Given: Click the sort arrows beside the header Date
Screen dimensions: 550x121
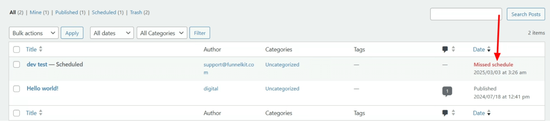Looking at the screenshot, I should [x=489, y=49].
